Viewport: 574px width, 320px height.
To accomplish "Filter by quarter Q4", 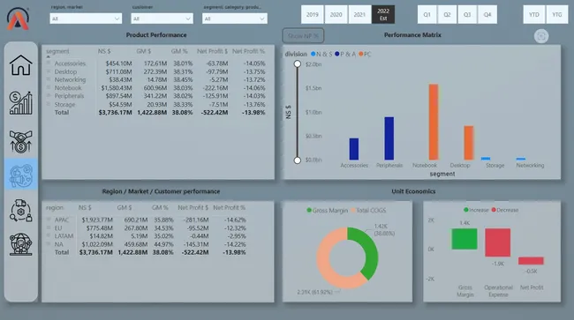I will coord(487,15).
